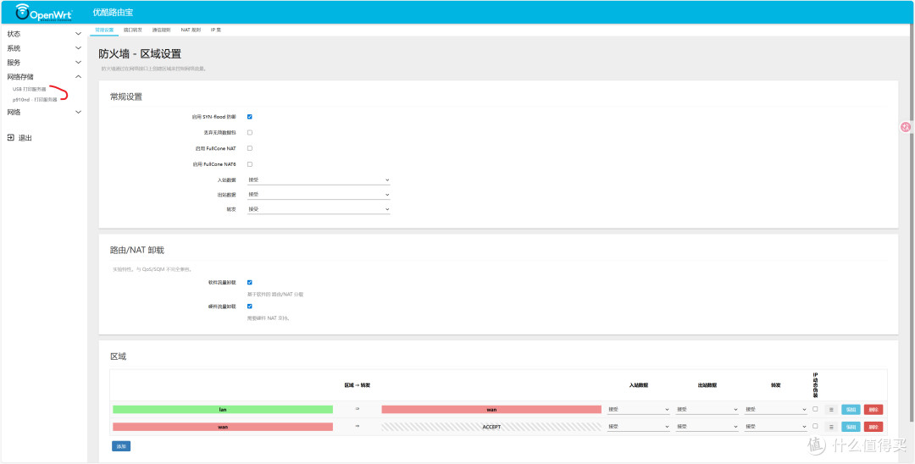915x464 pixels.
Task: Click the striped ACCEPT badge in wan row
Action: tap(491, 427)
